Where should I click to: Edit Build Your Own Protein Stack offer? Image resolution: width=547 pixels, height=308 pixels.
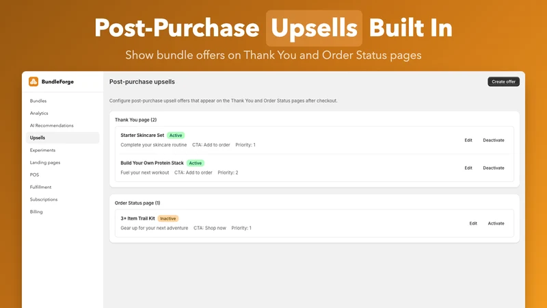(x=468, y=168)
